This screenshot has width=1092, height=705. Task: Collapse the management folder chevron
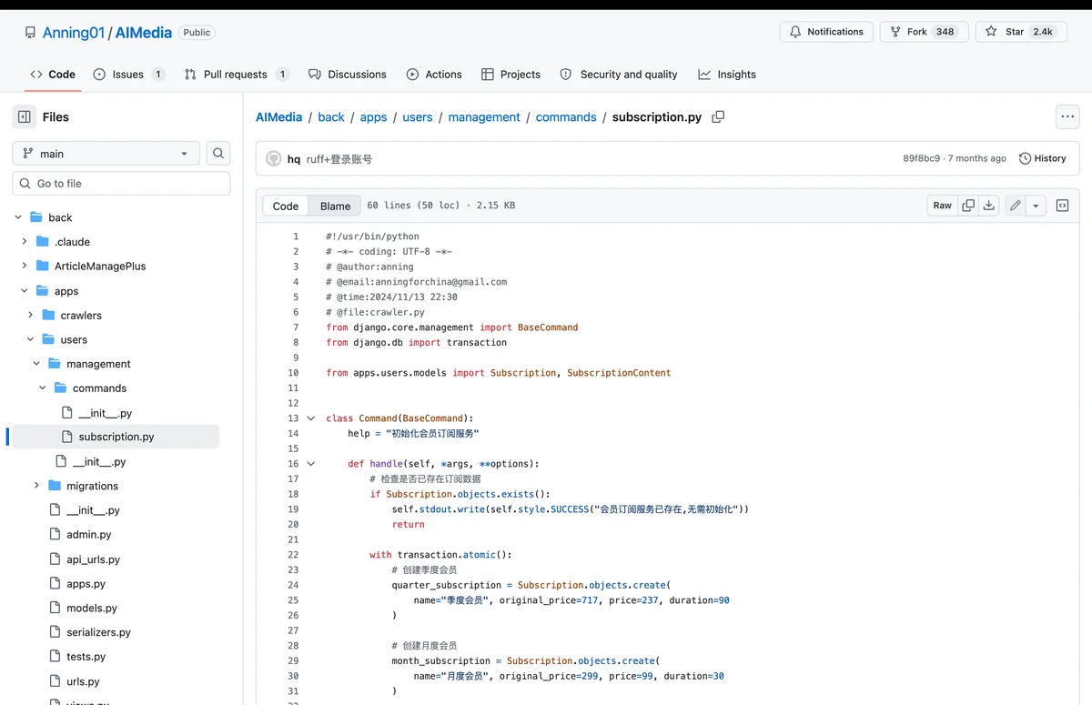point(36,364)
